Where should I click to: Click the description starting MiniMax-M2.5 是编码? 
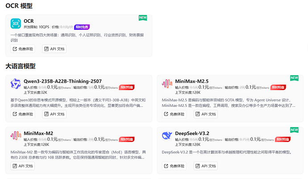229,103
